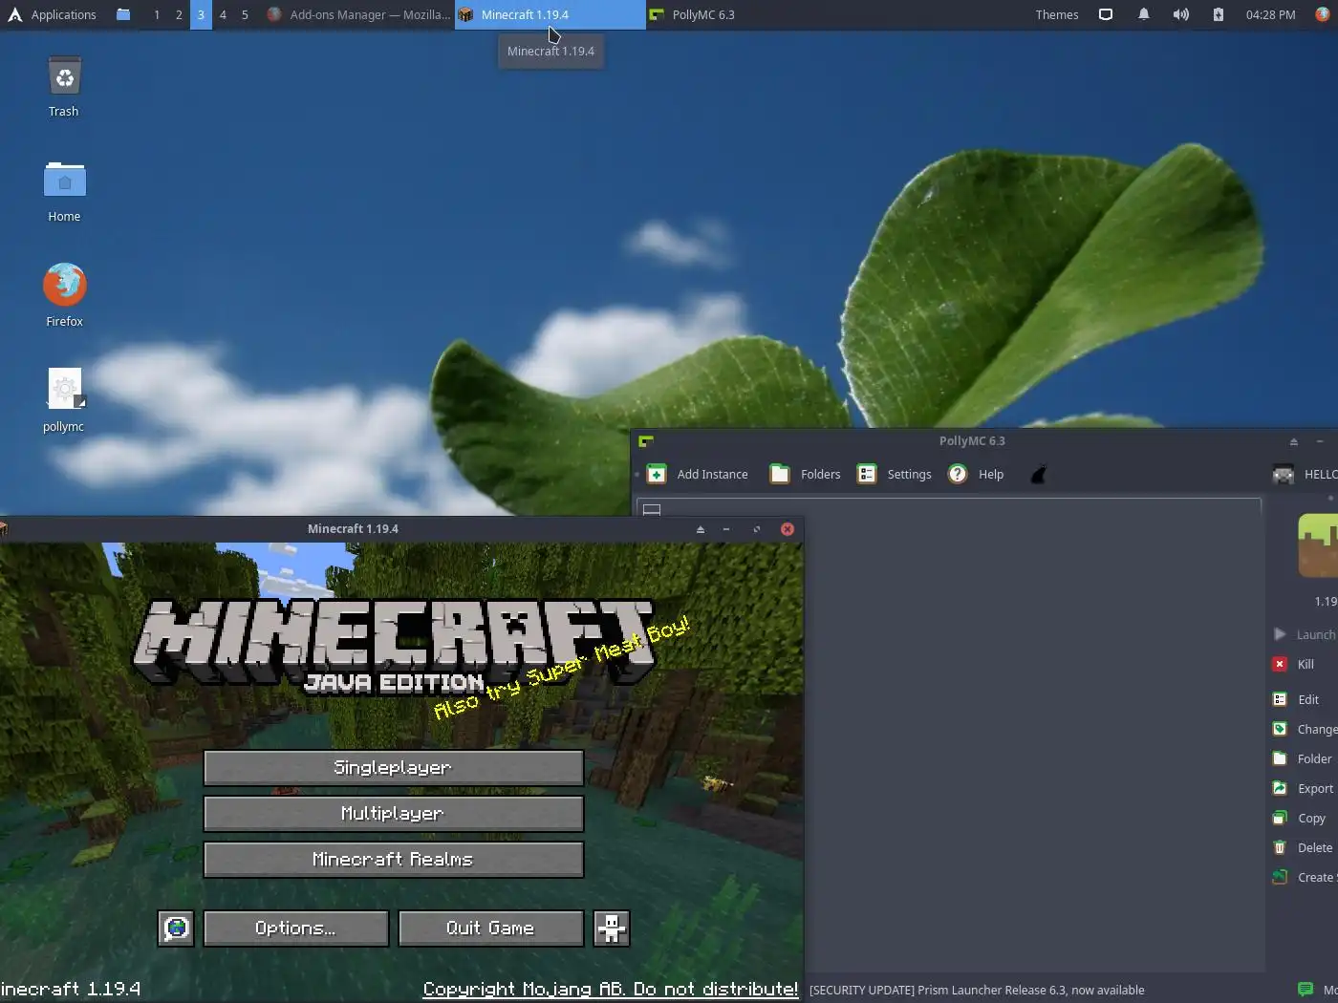This screenshot has width=1338, height=1003.
Task: Click the 04:28 PM clock
Action: coord(1271,14)
